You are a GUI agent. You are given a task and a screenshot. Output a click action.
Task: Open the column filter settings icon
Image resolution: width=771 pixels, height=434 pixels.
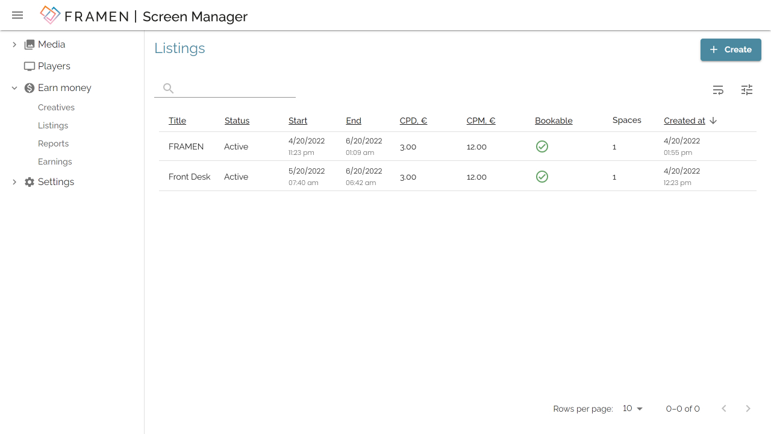click(x=747, y=90)
